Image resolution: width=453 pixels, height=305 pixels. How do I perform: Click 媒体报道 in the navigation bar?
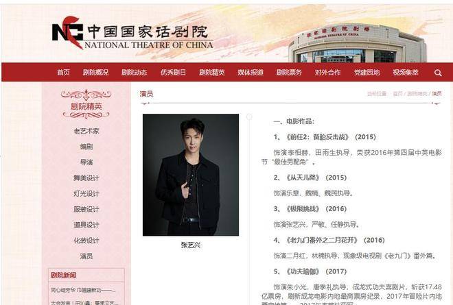(251, 73)
